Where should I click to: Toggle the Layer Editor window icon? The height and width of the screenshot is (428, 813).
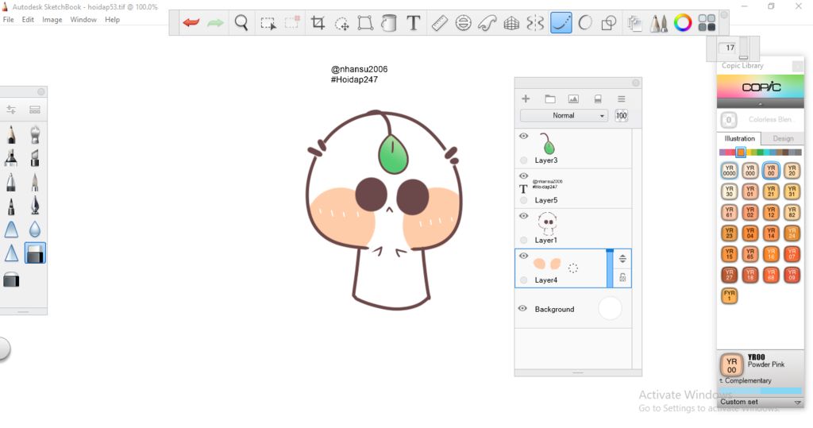634,23
